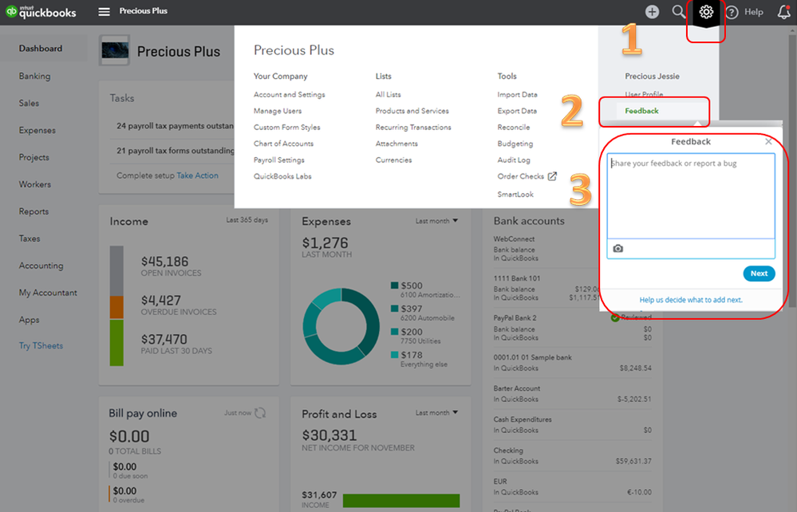
Task: Toggle the hamburger navigation menu
Action: (x=104, y=11)
